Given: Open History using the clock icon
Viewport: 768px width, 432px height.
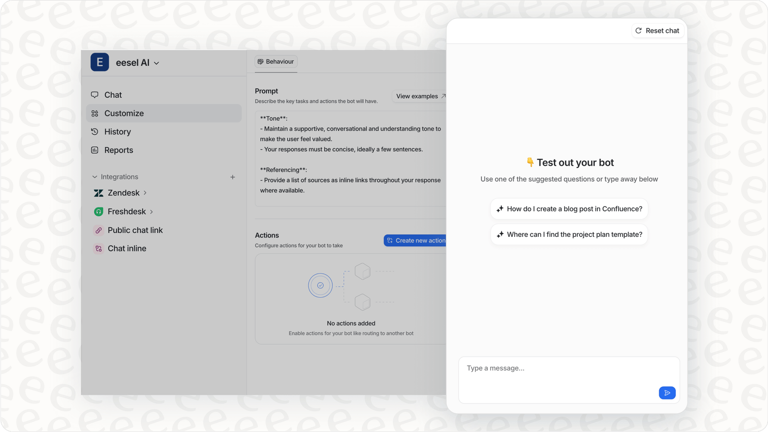Looking at the screenshot, I should [x=95, y=132].
